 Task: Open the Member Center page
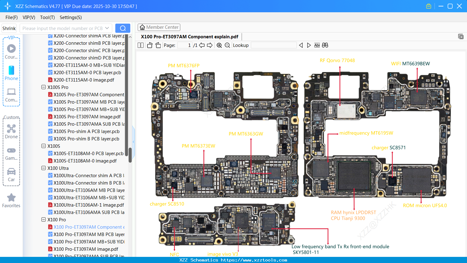tap(159, 27)
